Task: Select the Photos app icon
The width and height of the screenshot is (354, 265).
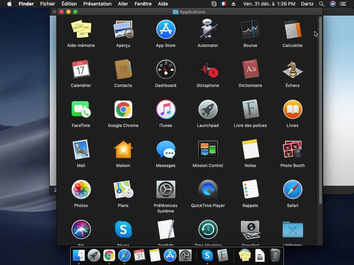Action: click(x=81, y=189)
